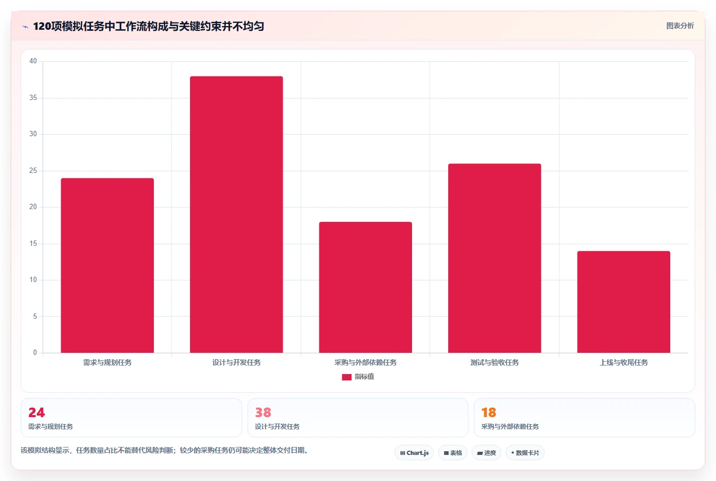Viewport: 716px width, 481px height.
Task: Select the 上线与收尾任务 bar
Action: point(624,302)
